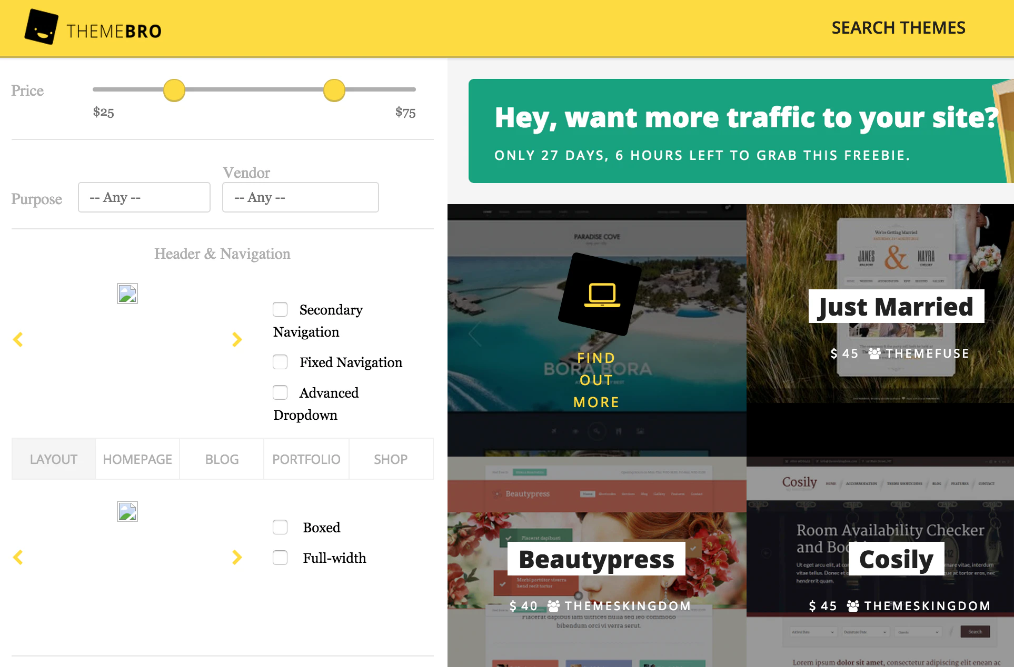The image size is (1014, 667).
Task: Open the Purpose dropdown
Action: point(144,197)
